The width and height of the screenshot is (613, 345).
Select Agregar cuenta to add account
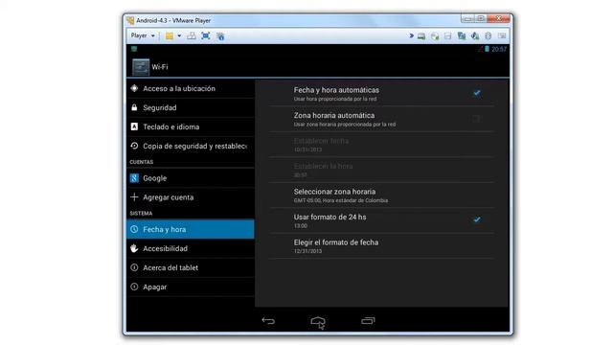(x=191, y=197)
